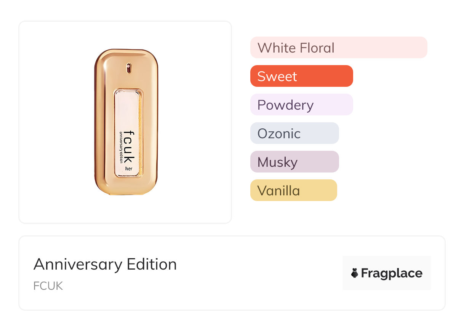The height and width of the screenshot is (329, 464).
Task: Click the small 'her' text on the bottle label
Action: (129, 169)
